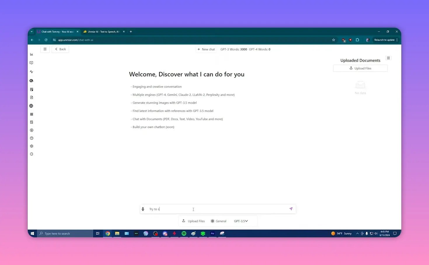Open the apps grid icon in sidebar
Viewport: 429px width, 265px height.
tap(32, 114)
